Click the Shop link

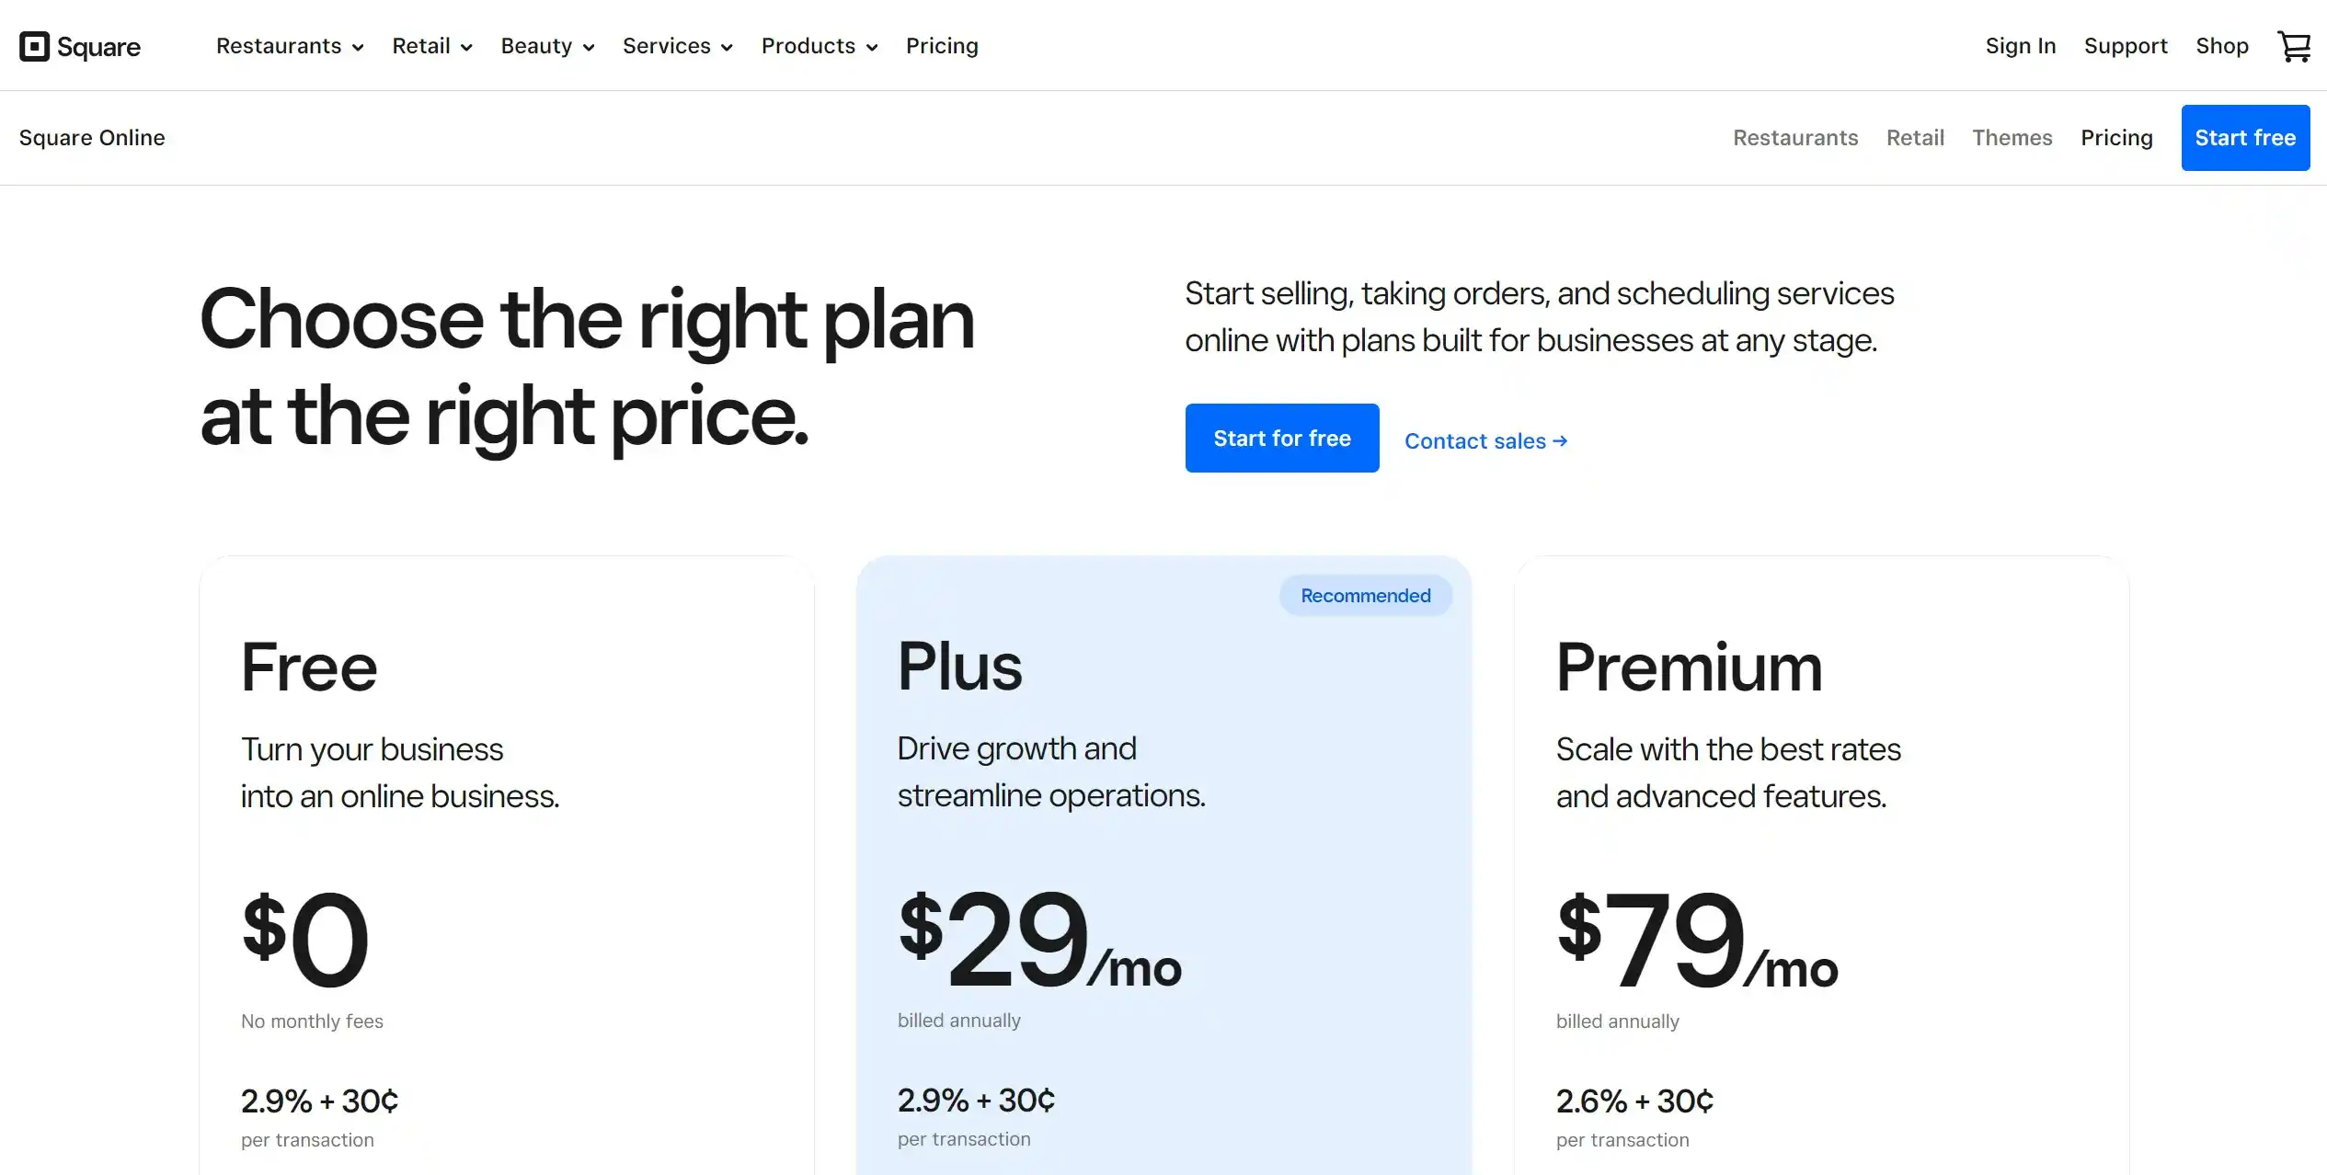[x=2222, y=45]
